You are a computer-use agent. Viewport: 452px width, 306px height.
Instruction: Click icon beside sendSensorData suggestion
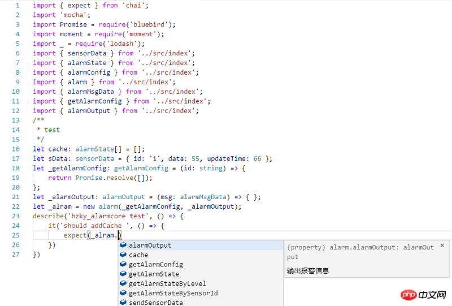(x=123, y=302)
